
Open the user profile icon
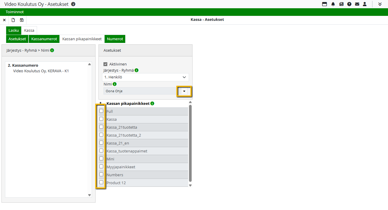pyautogui.click(x=365, y=4)
